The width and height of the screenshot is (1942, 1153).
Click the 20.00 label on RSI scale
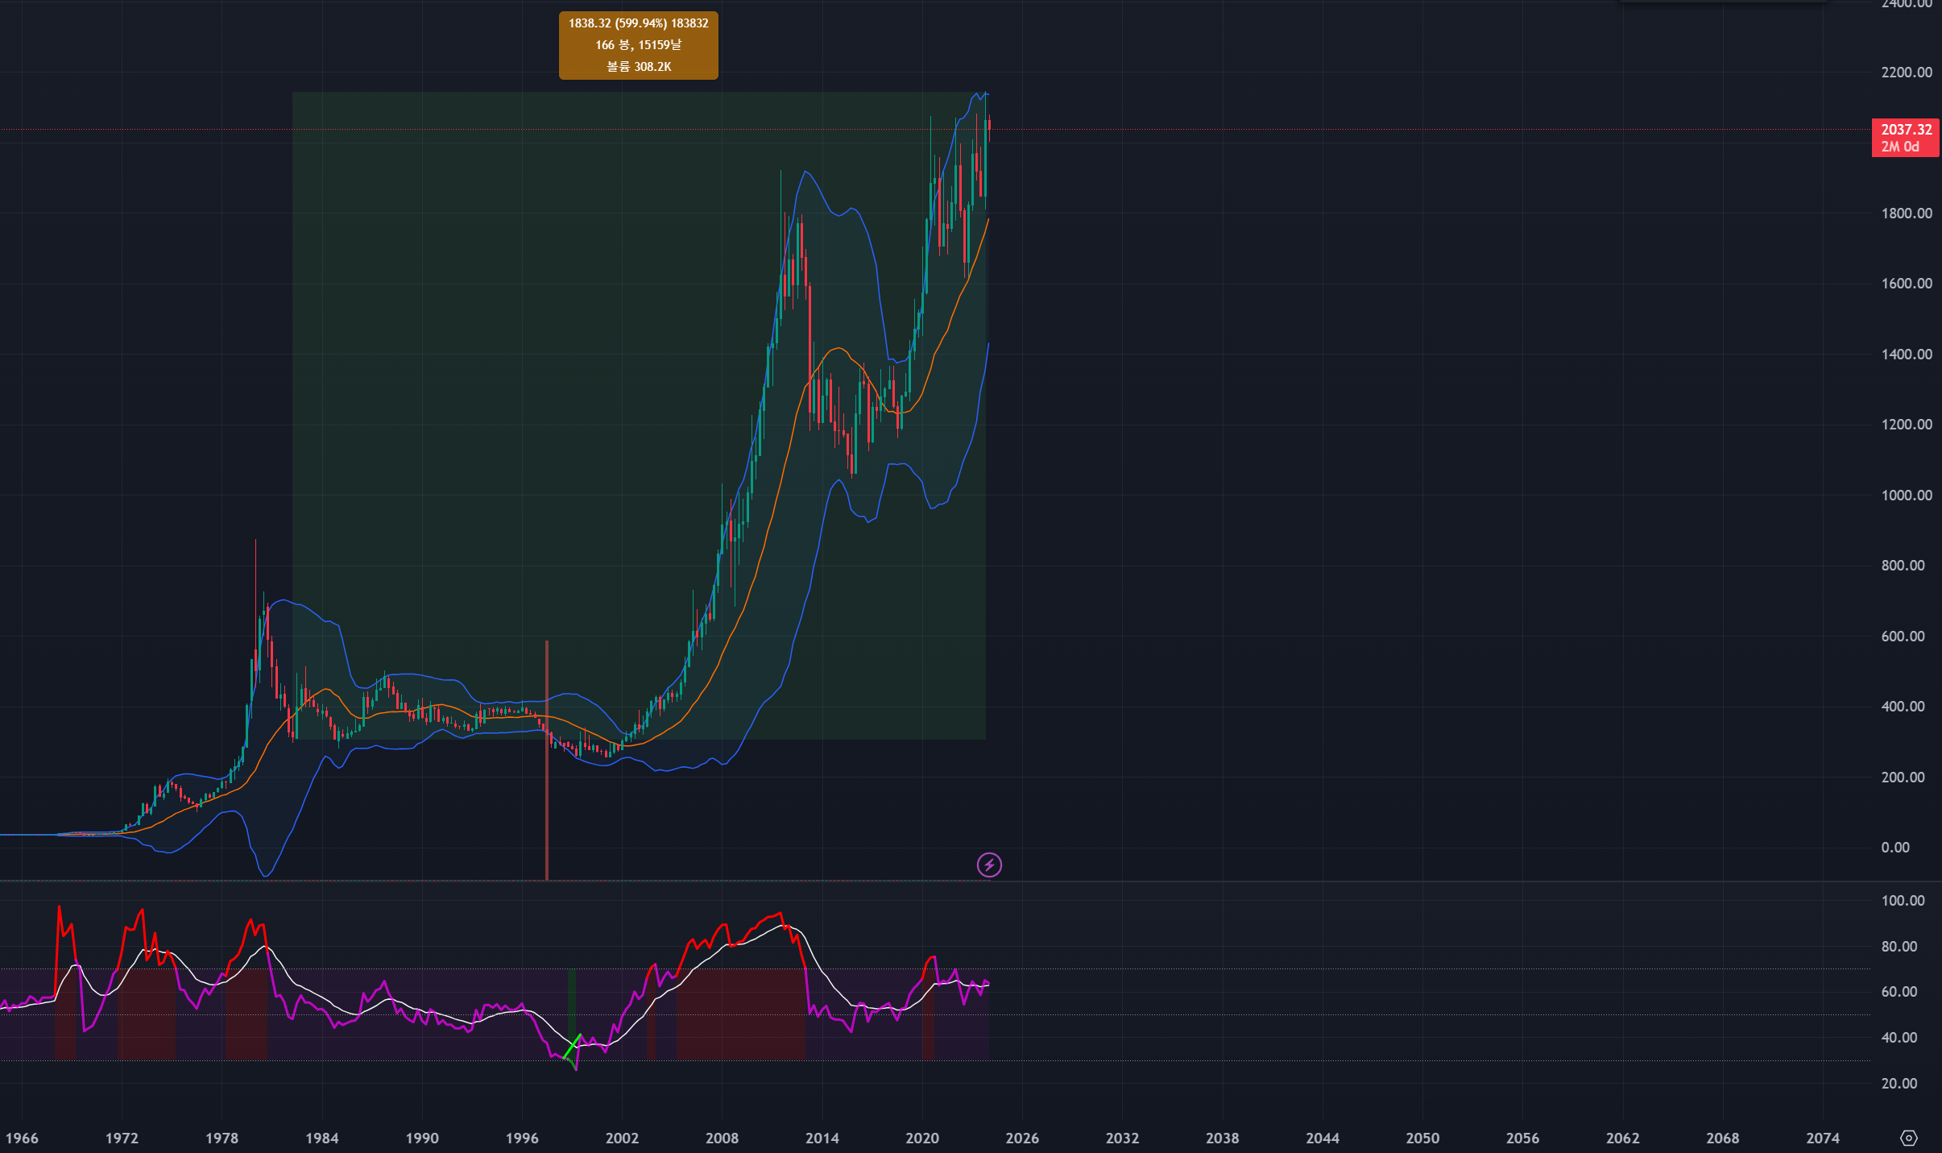[1899, 1083]
